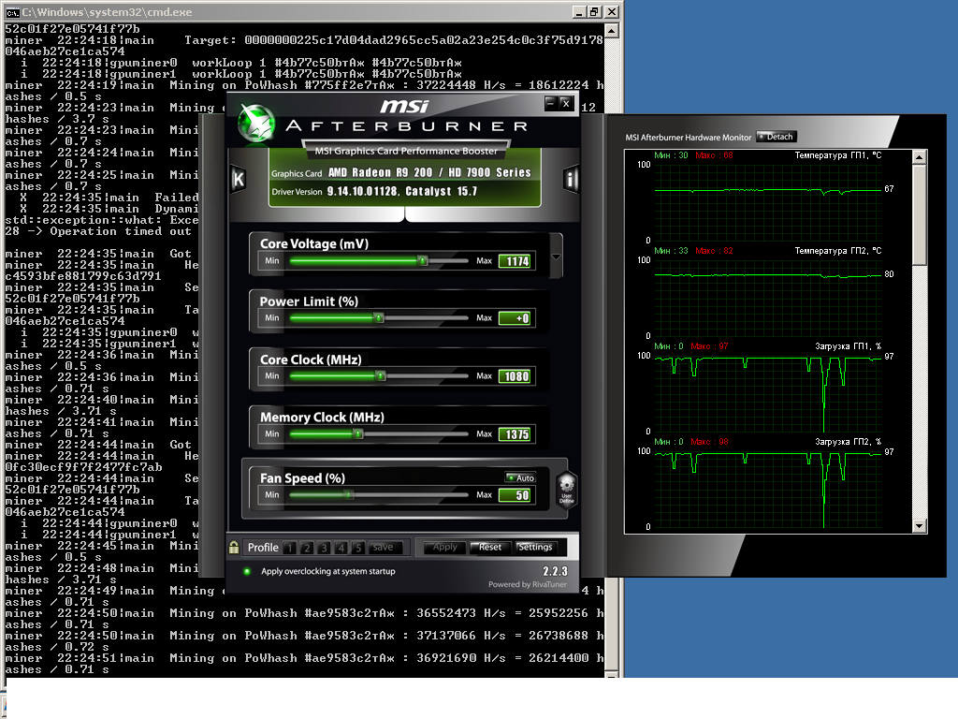Click the profile save button

point(384,548)
